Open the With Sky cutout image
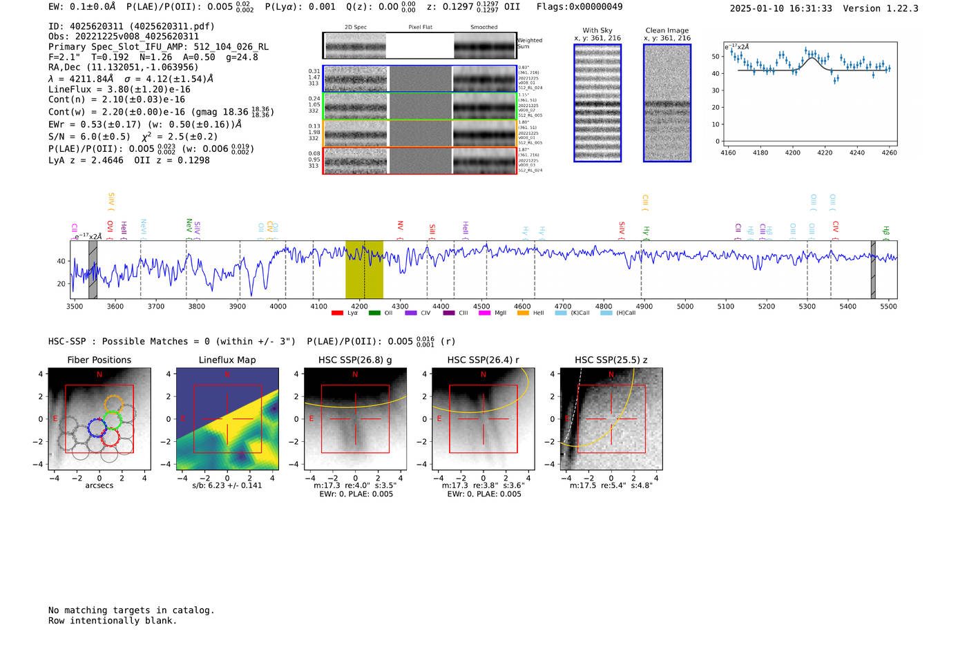 (x=597, y=103)
